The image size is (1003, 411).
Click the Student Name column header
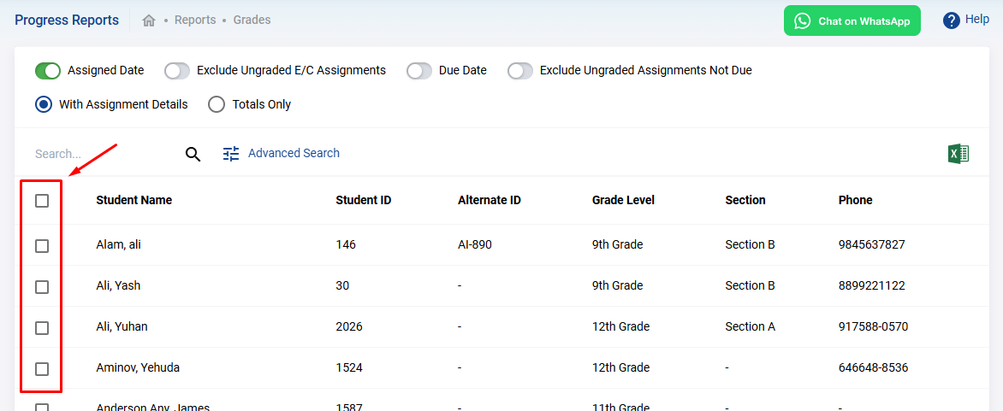point(134,201)
